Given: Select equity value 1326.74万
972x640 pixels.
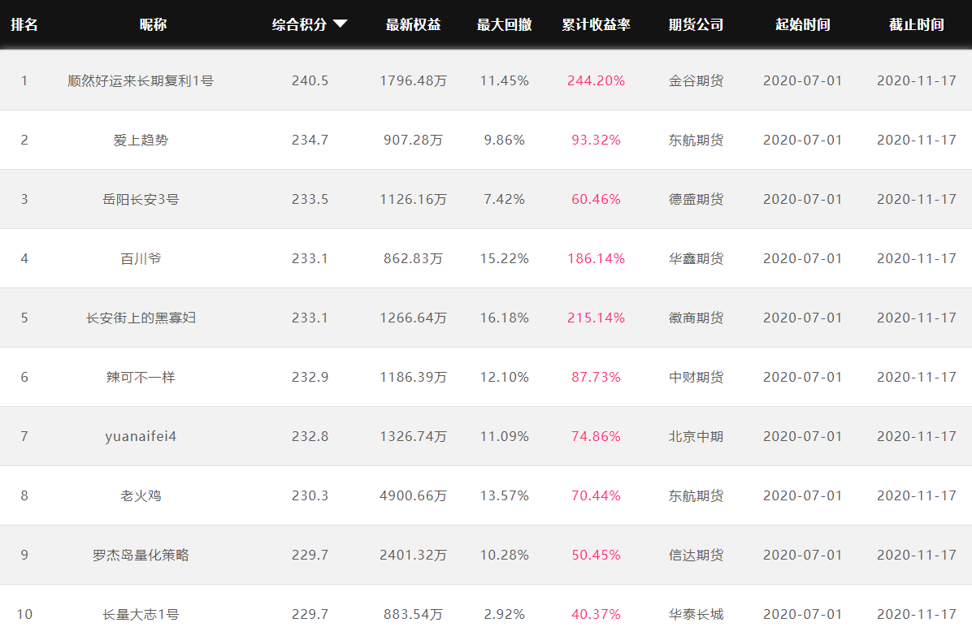Looking at the screenshot, I should pos(413,436).
